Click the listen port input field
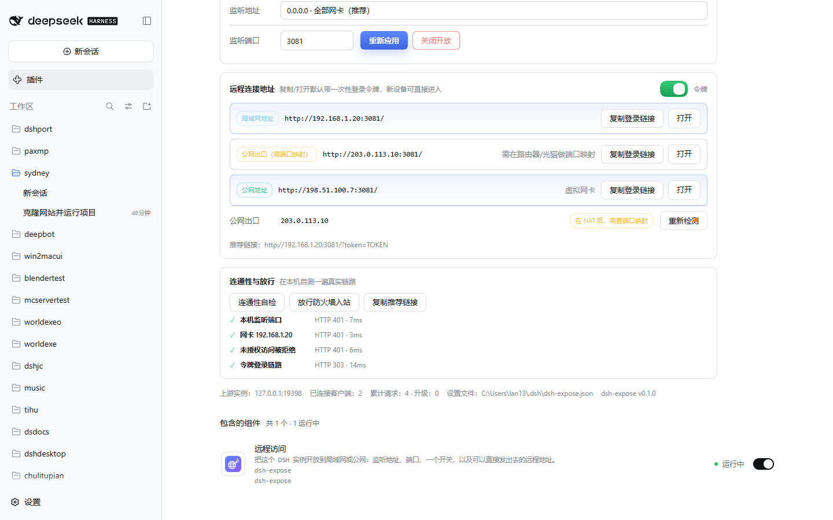 pos(317,40)
